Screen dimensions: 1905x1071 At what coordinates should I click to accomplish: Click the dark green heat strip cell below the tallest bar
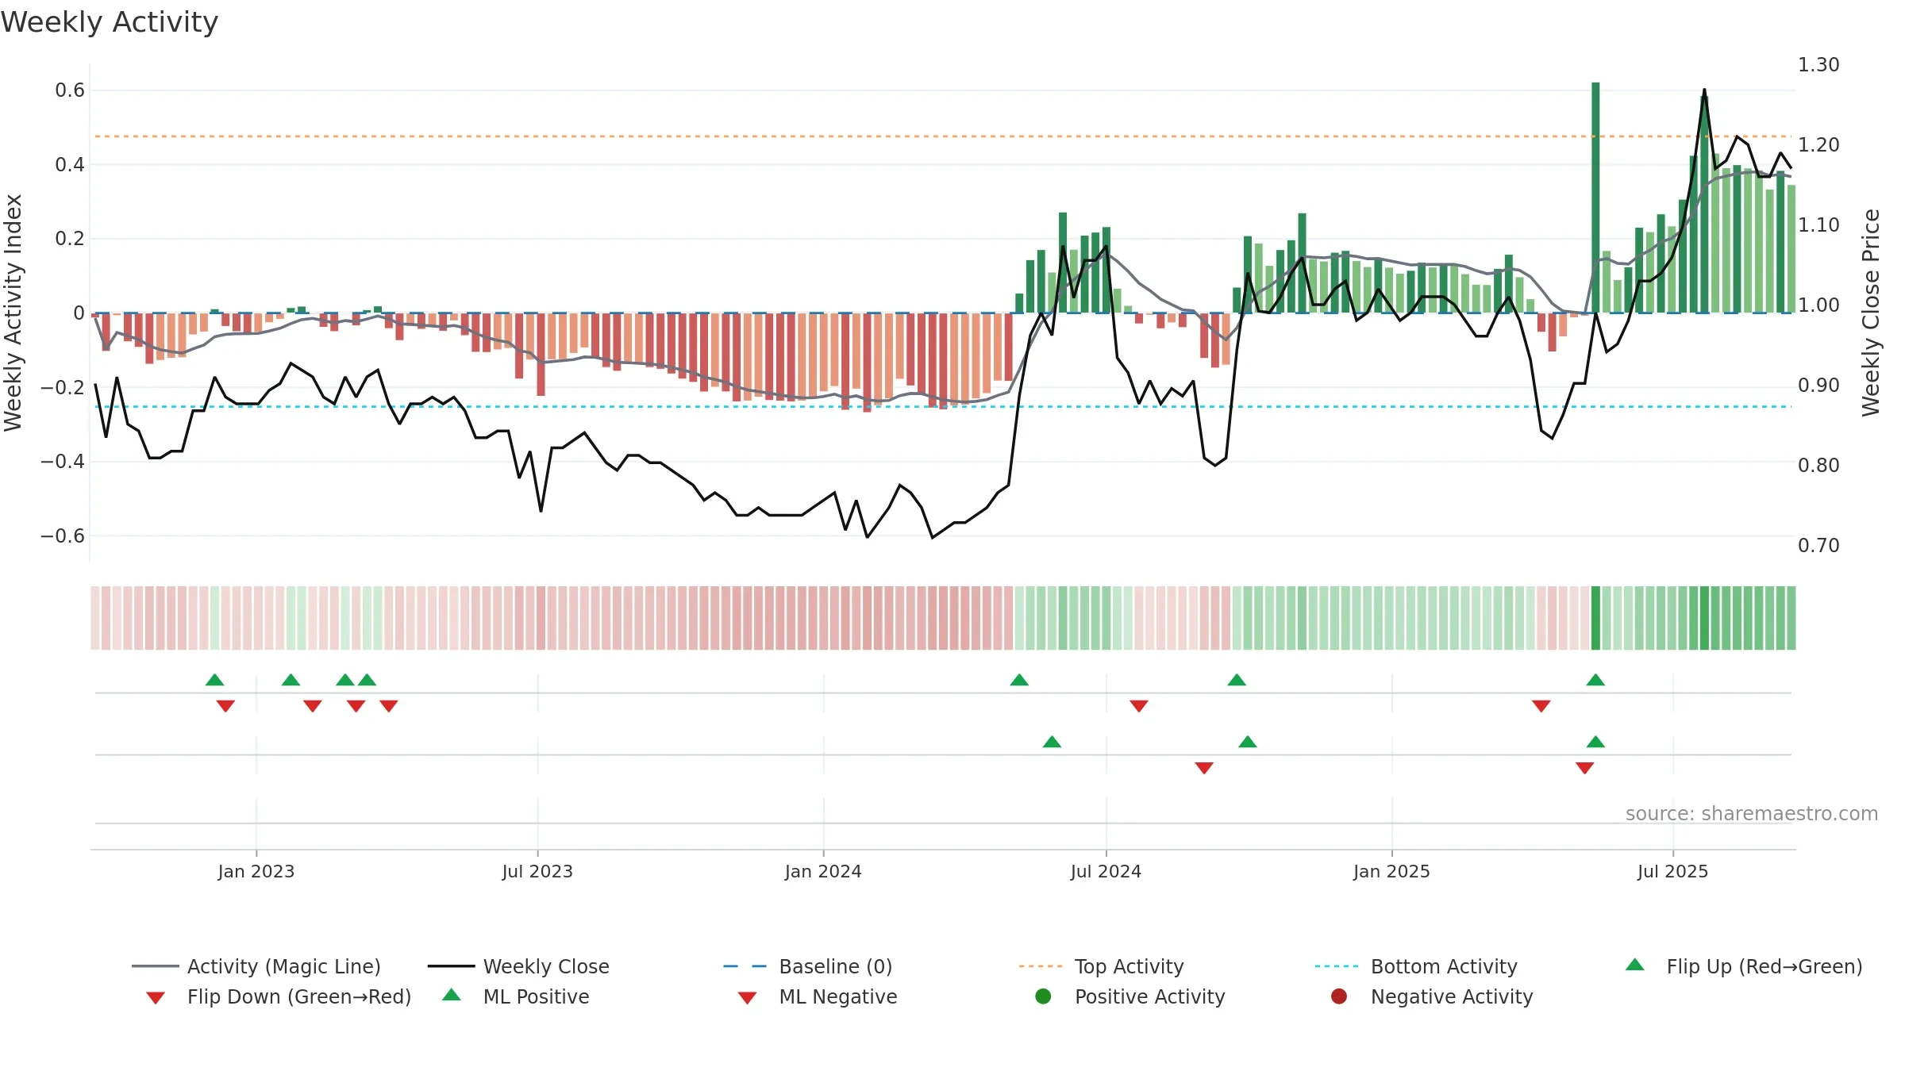(1595, 618)
